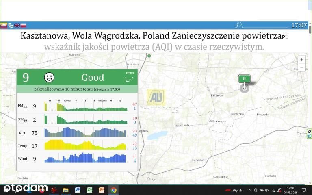
Task: Click the PM2.5 row label
Action: coord(22,106)
